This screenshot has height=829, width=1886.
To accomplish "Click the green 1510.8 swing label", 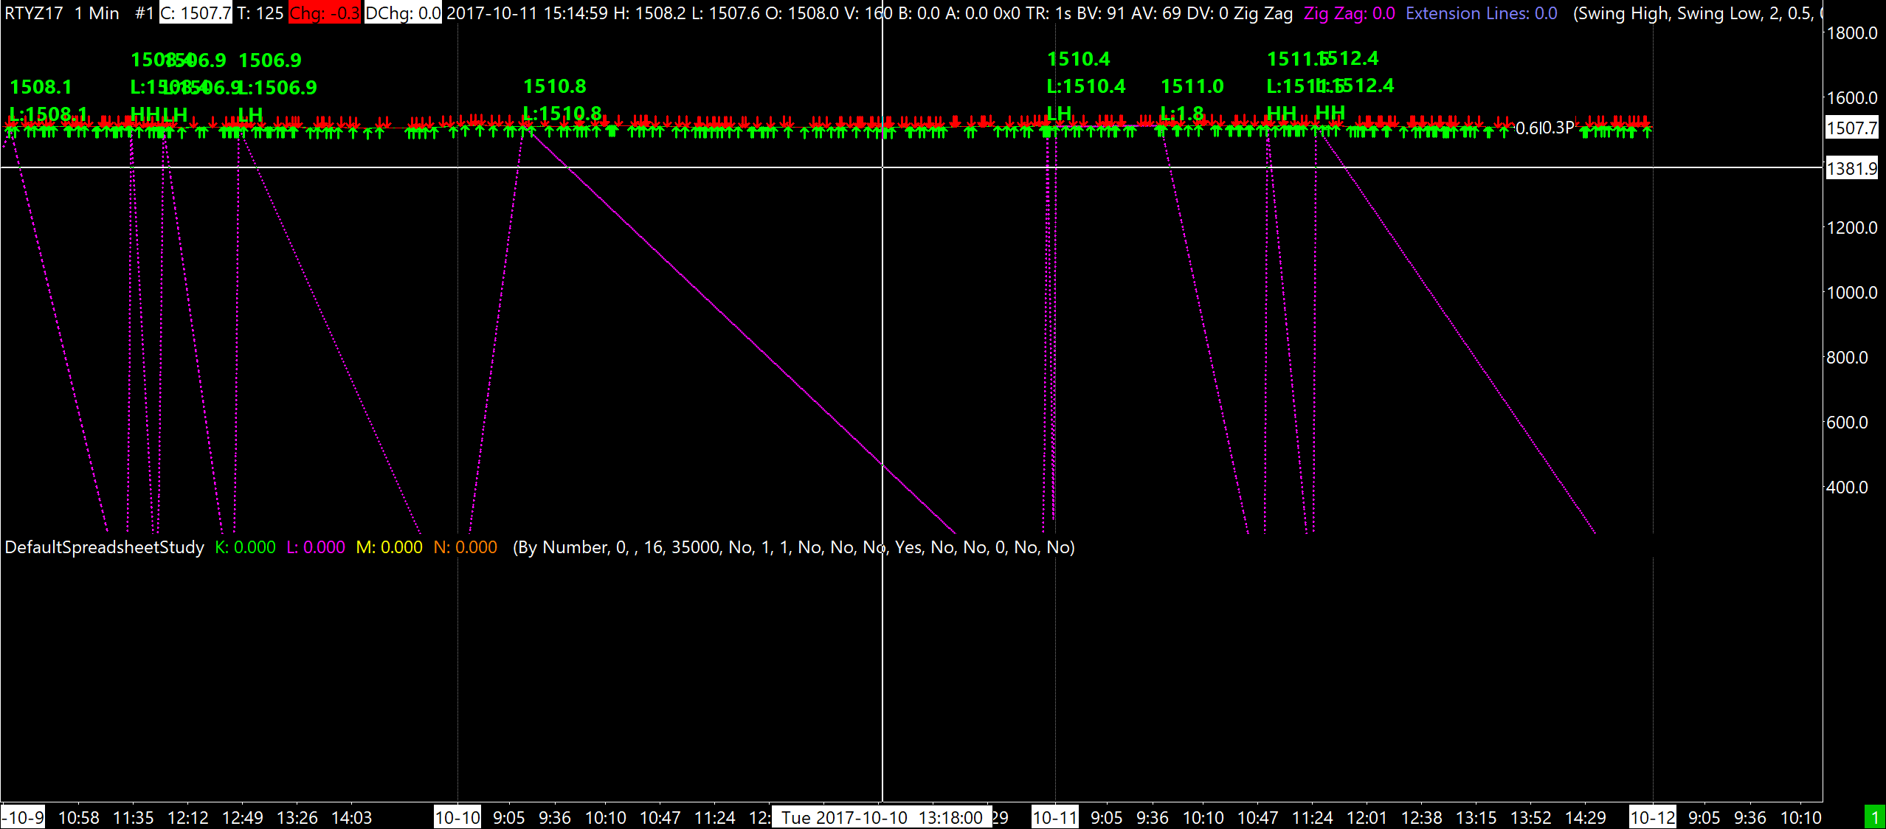I will tap(555, 86).
